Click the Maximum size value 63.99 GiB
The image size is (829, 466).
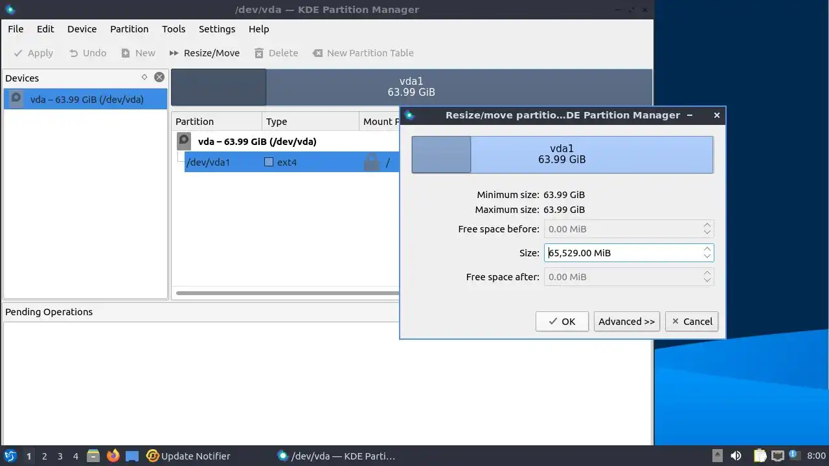(x=564, y=210)
